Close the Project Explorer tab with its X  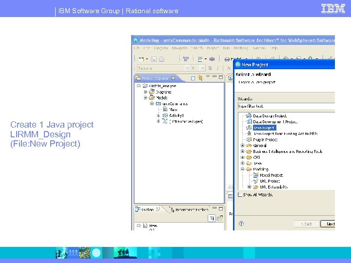[173, 78]
